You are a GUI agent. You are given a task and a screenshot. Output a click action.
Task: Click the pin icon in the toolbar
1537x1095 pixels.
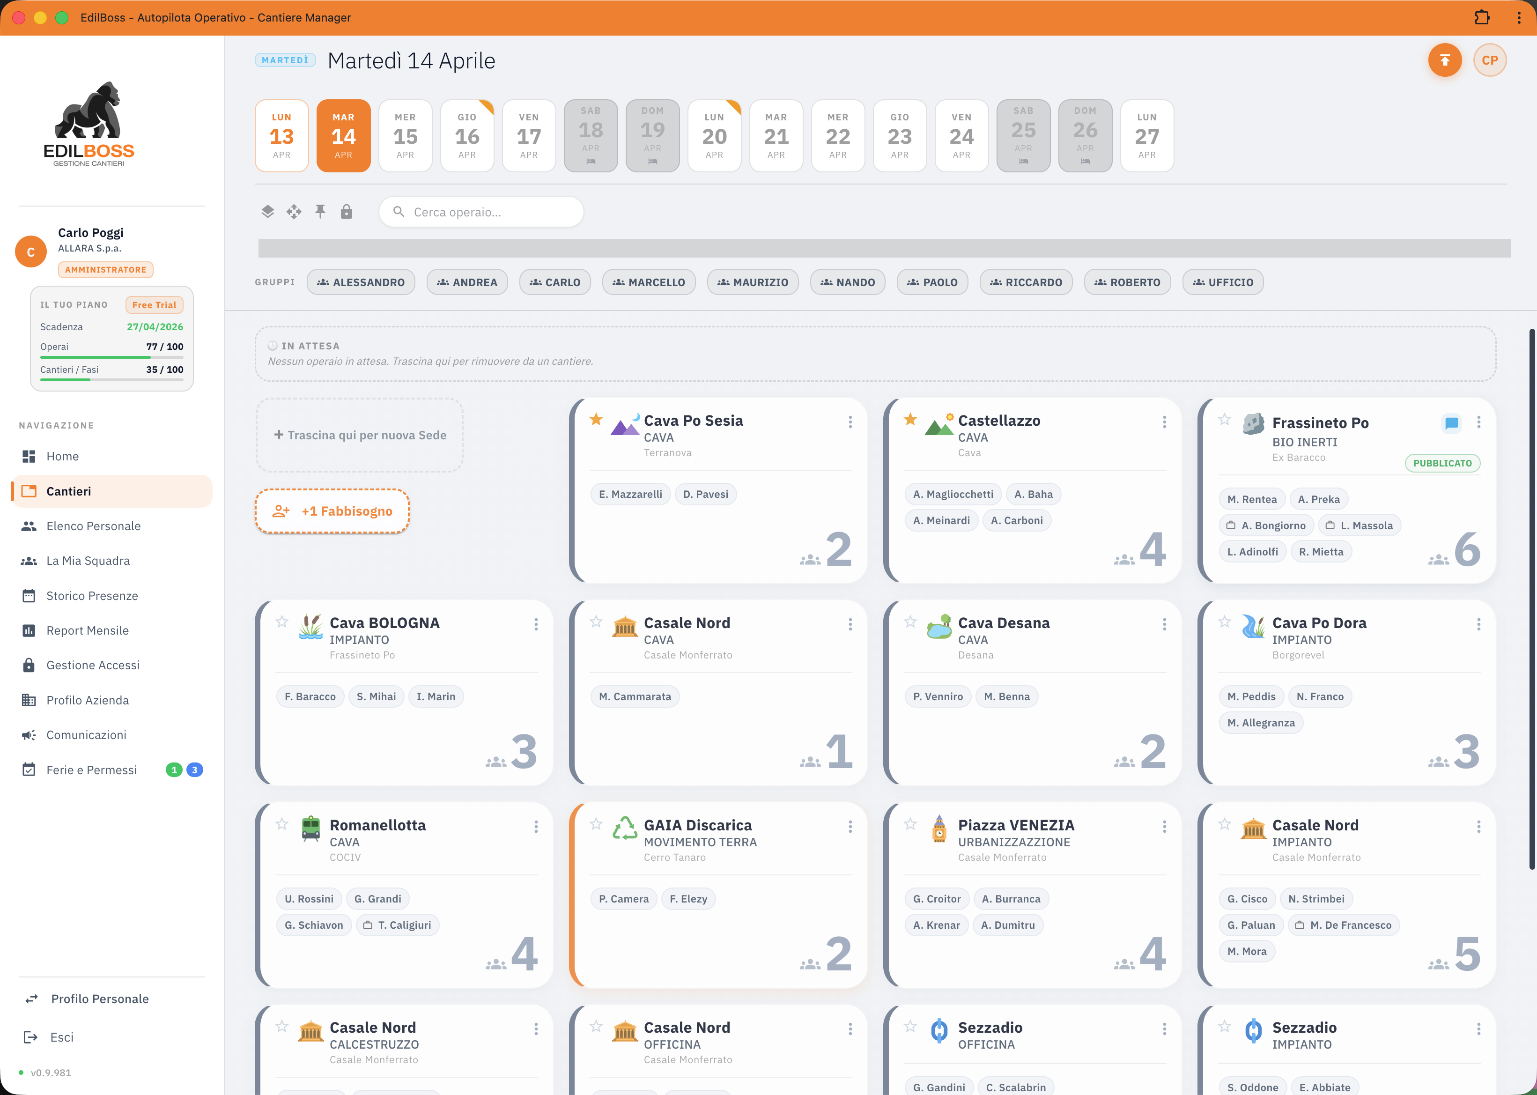(x=320, y=212)
